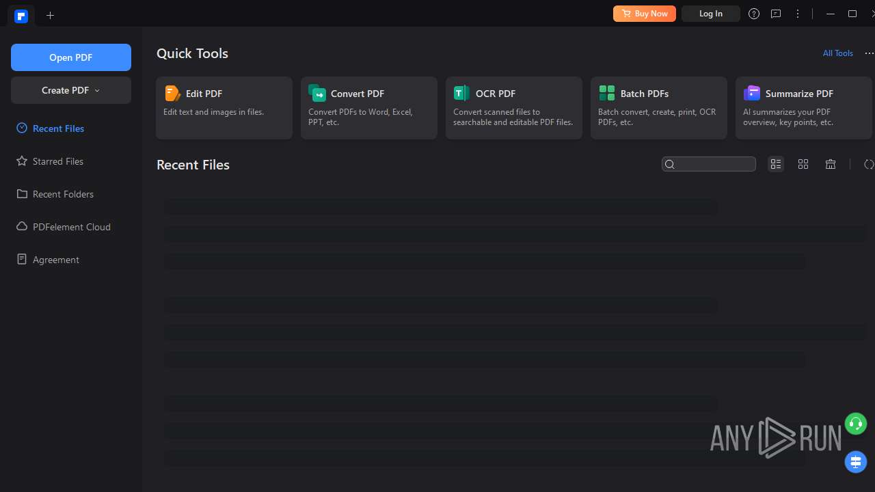
Task: Open the green support headset button
Action: pyautogui.click(x=856, y=424)
